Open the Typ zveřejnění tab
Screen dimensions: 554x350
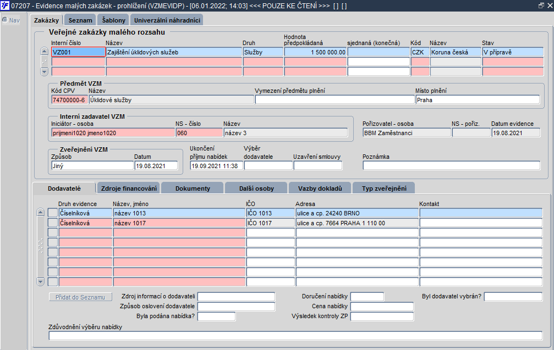(383, 188)
